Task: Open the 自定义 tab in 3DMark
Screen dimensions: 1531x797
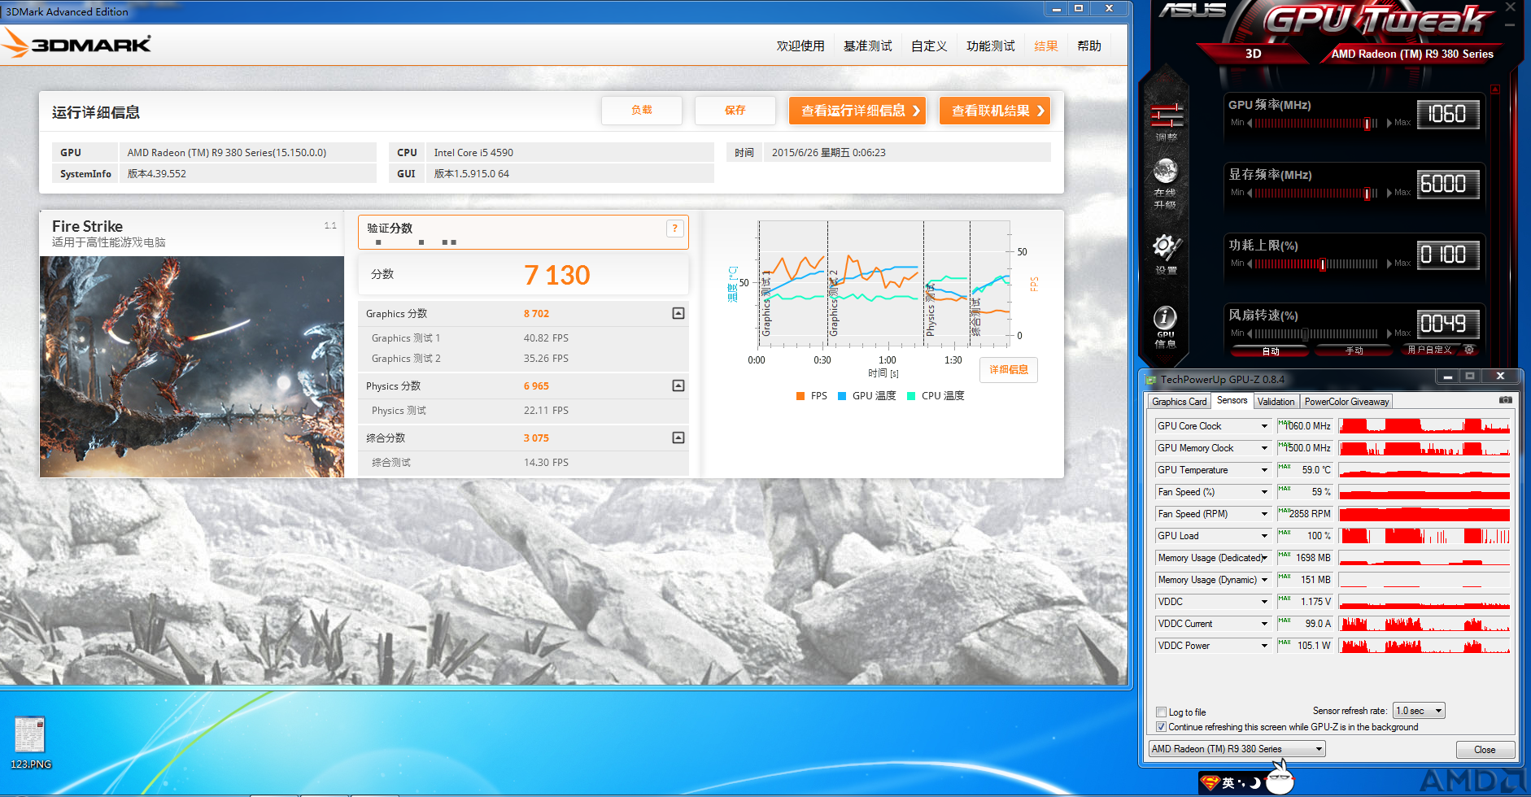Action: [x=929, y=46]
